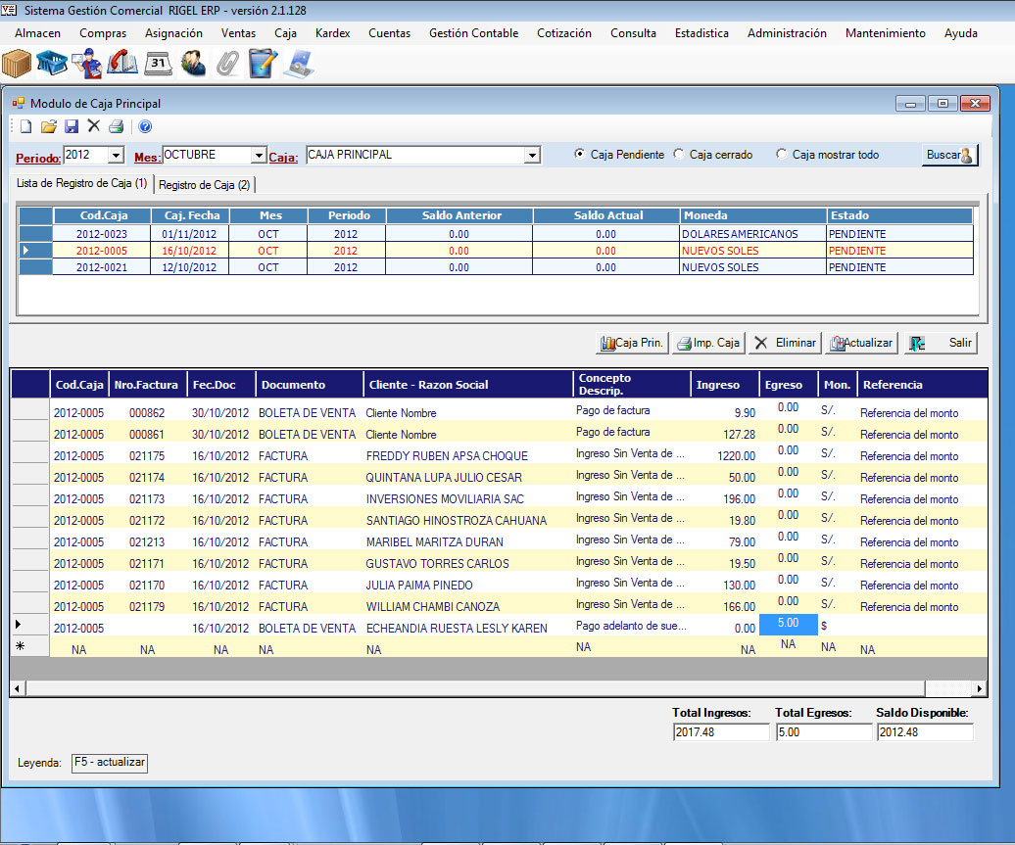Open the red telephone phonebook icon
Viewport: 1015px width, 845px height.
point(122,64)
